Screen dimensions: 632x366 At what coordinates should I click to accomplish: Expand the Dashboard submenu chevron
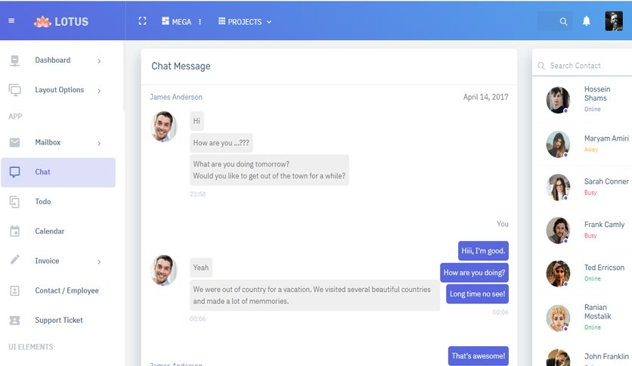[x=99, y=60]
